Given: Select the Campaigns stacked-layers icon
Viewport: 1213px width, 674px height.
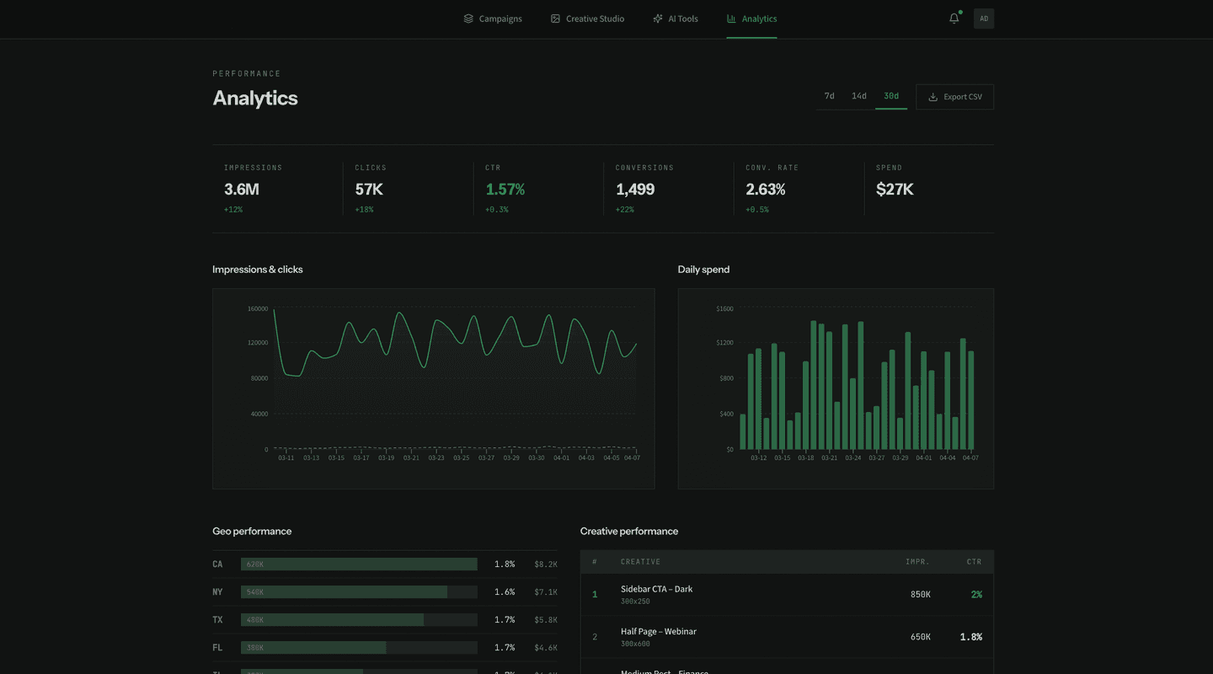Looking at the screenshot, I should [468, 18].
